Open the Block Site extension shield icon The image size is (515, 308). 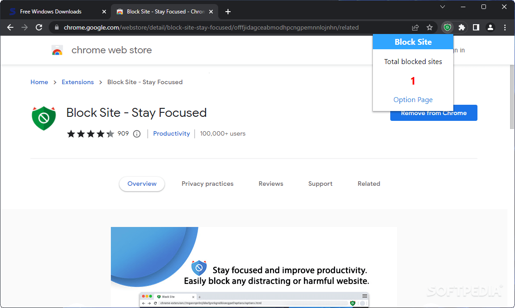pyautogui.click(x=447, y=27)
